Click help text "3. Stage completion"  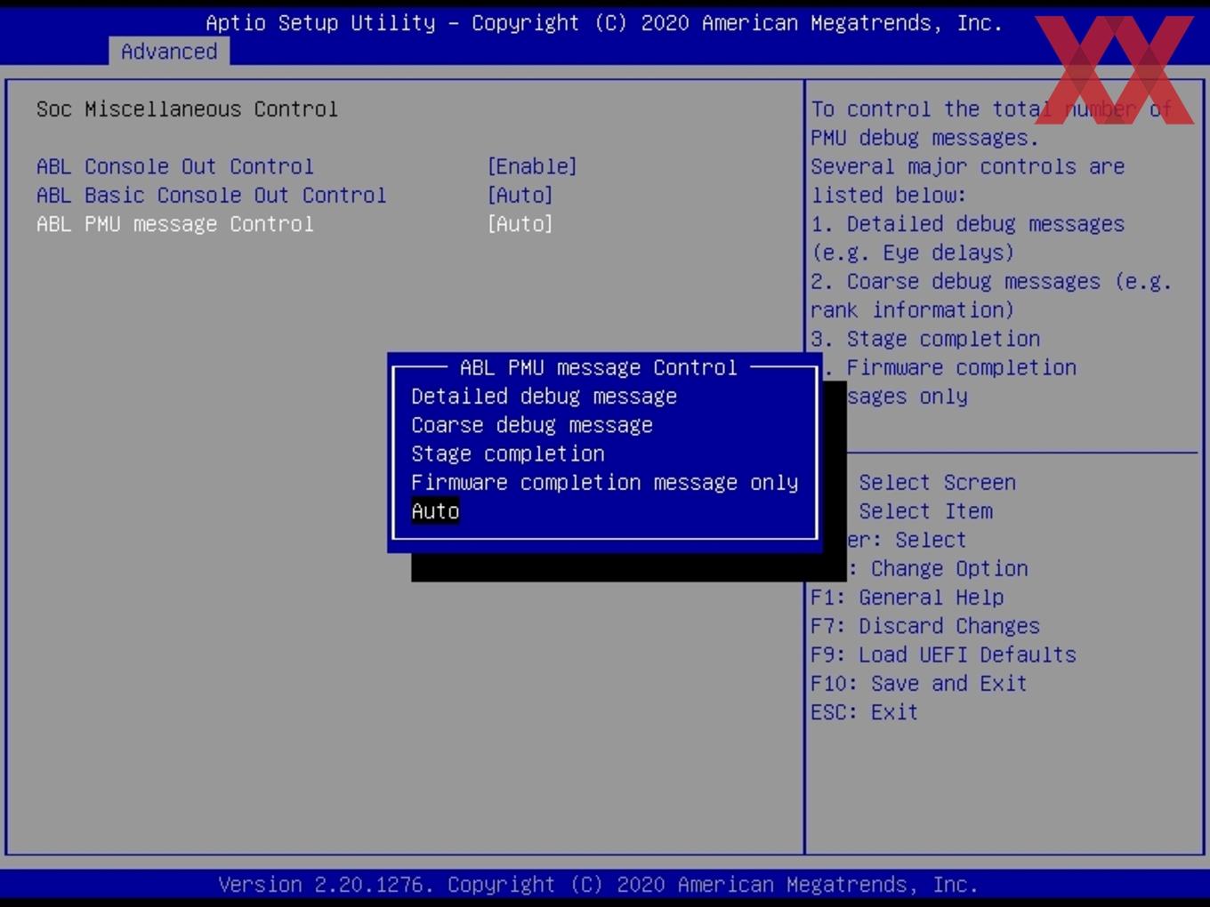tap(925, 339)
